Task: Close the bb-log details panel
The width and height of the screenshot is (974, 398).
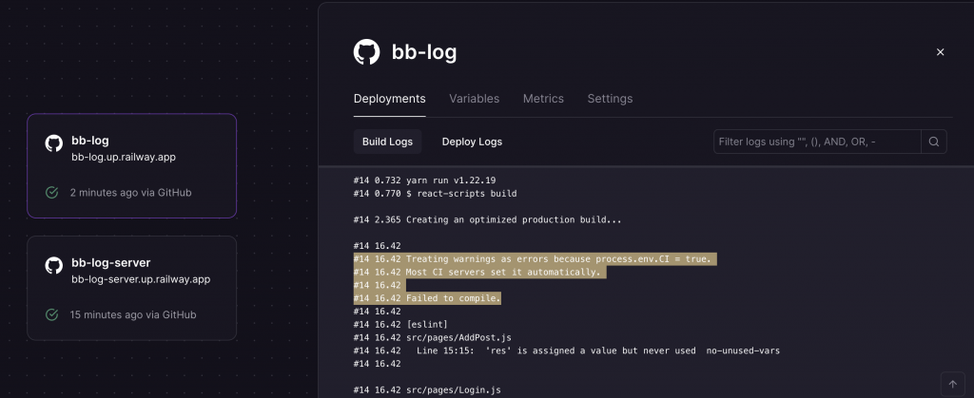Action: (941, 52)
